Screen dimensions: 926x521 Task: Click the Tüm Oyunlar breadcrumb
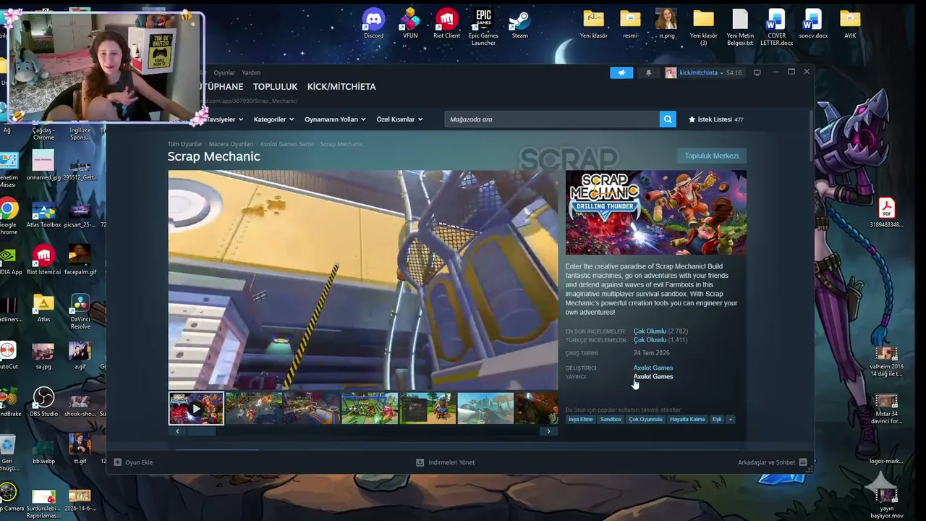pyautogui.click(x=184, y=144)
